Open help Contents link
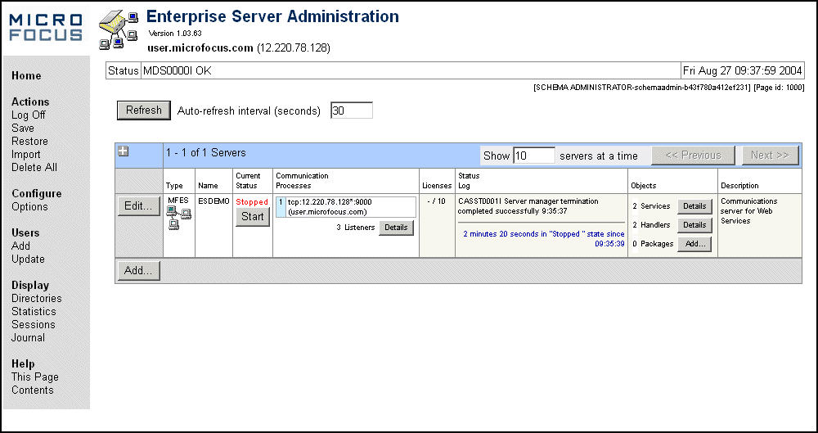 click(x=33, y=390)
